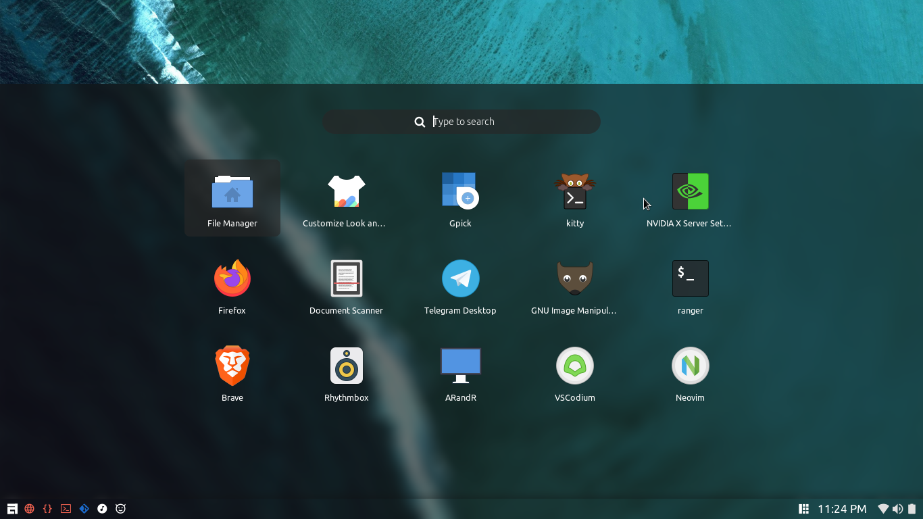Click the curly braces taskbar icon

47,509
